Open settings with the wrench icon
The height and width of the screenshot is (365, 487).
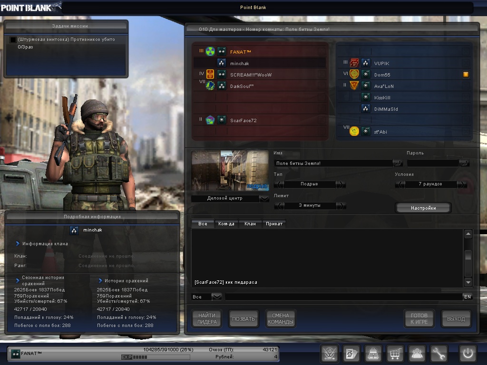pos(438,353)
